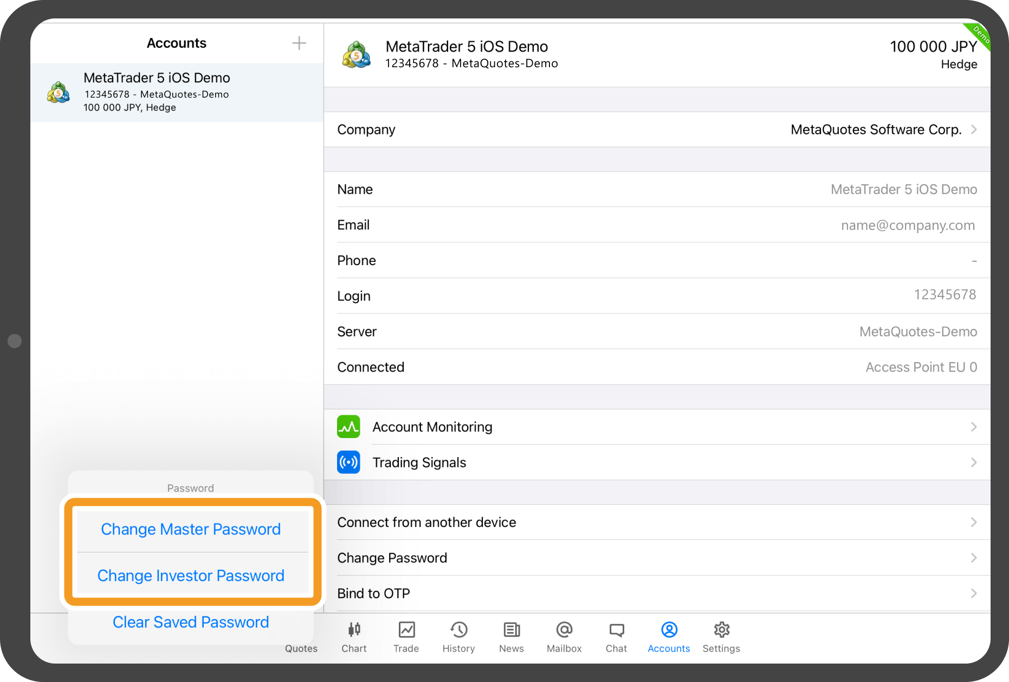Tap the Quotes tab label
The height and width of the screenshot is (682, 1009).
tap(301, 648)
